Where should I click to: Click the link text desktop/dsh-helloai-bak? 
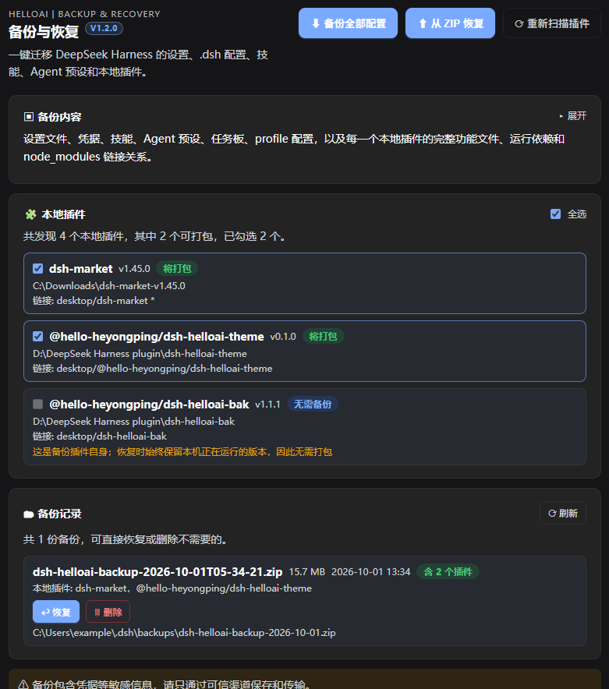click(x=112, y=436)
